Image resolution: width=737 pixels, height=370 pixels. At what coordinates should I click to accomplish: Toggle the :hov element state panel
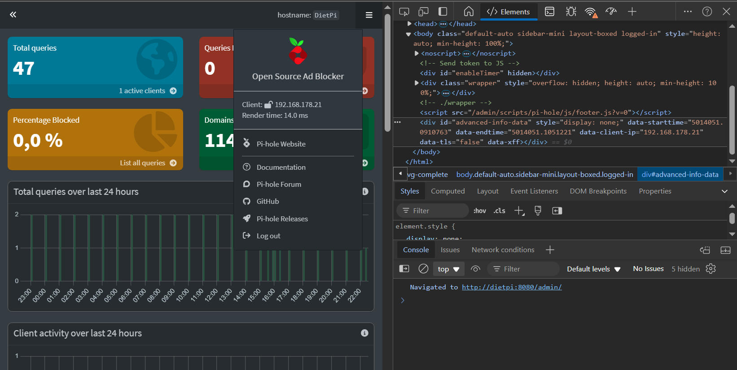479,211
